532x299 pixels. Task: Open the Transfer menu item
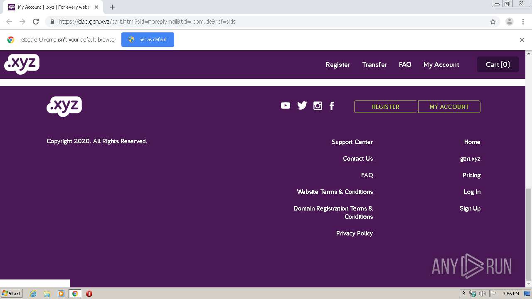(x=374, y=64)
